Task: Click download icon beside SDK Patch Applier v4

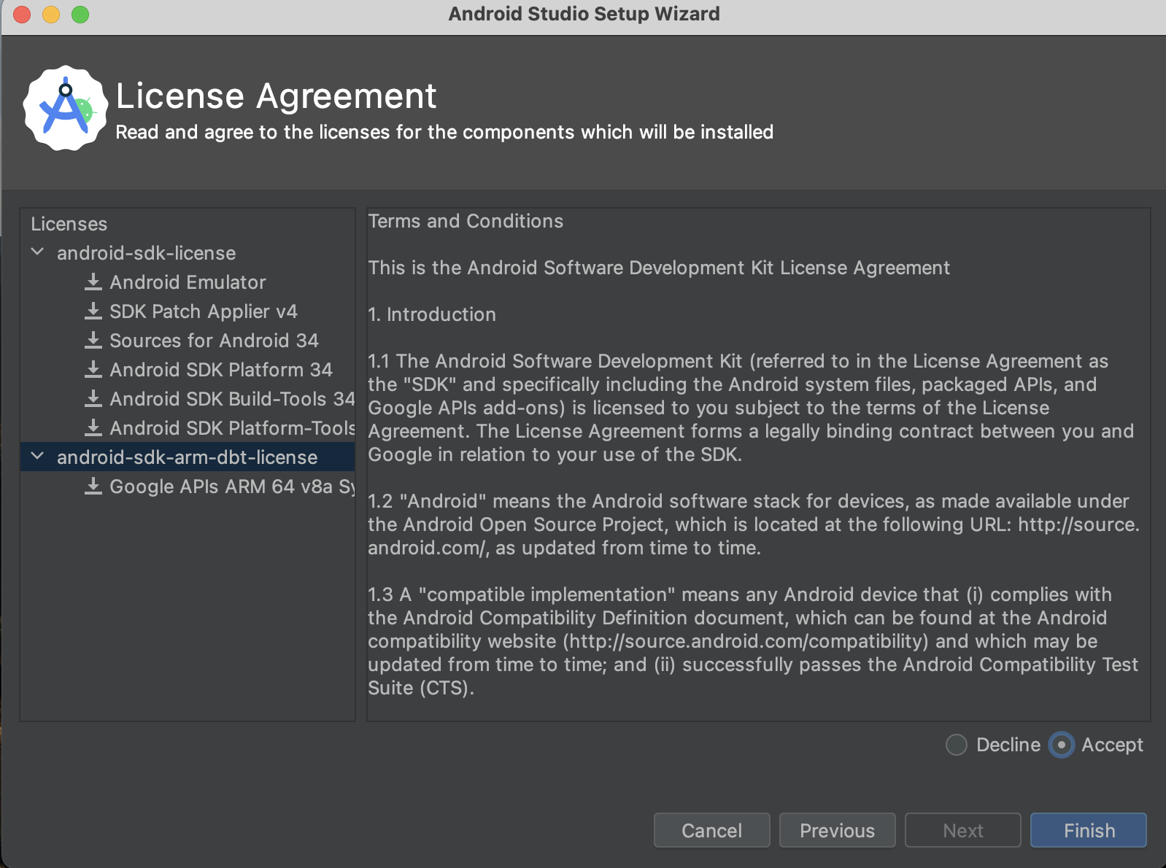Action: coord(93,311)
